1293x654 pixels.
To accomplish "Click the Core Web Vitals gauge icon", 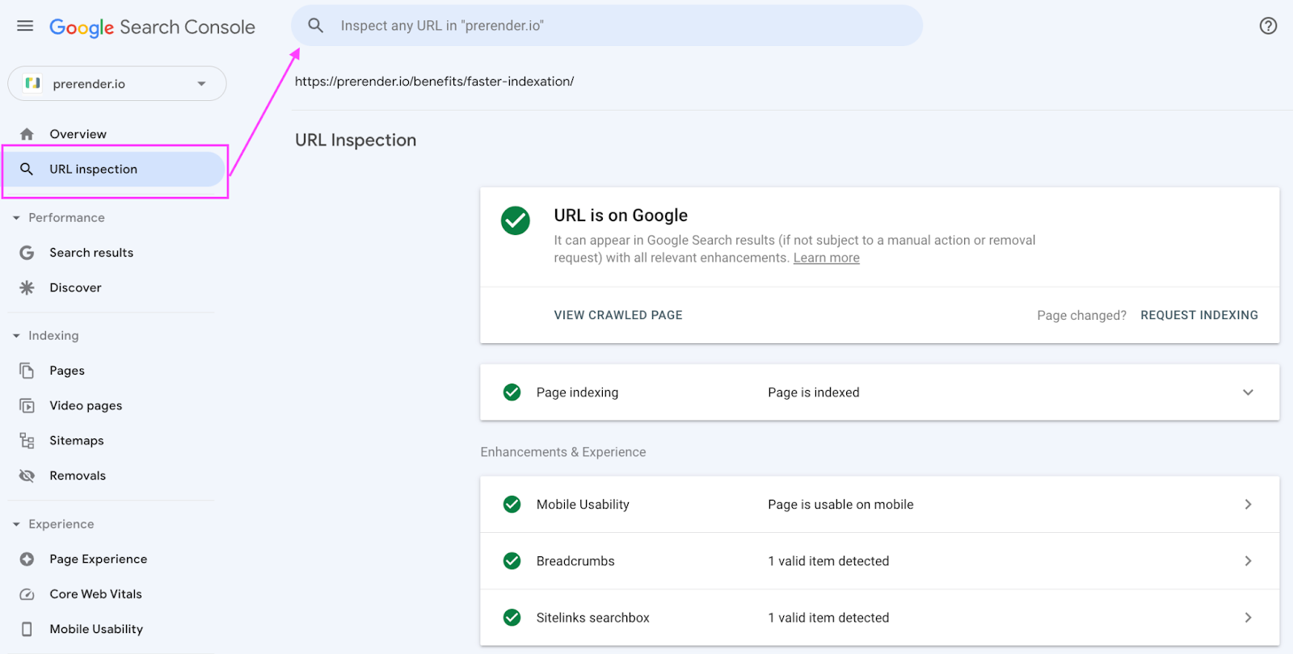I will click(x=27, y=594).
